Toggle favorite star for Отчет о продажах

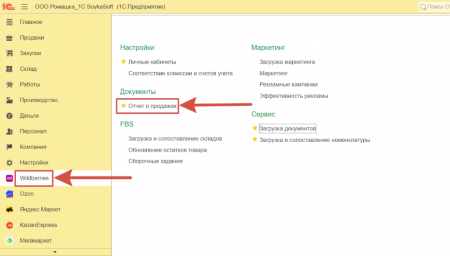[x=123, y=106]
